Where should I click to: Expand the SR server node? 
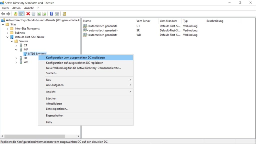[16, 58]
